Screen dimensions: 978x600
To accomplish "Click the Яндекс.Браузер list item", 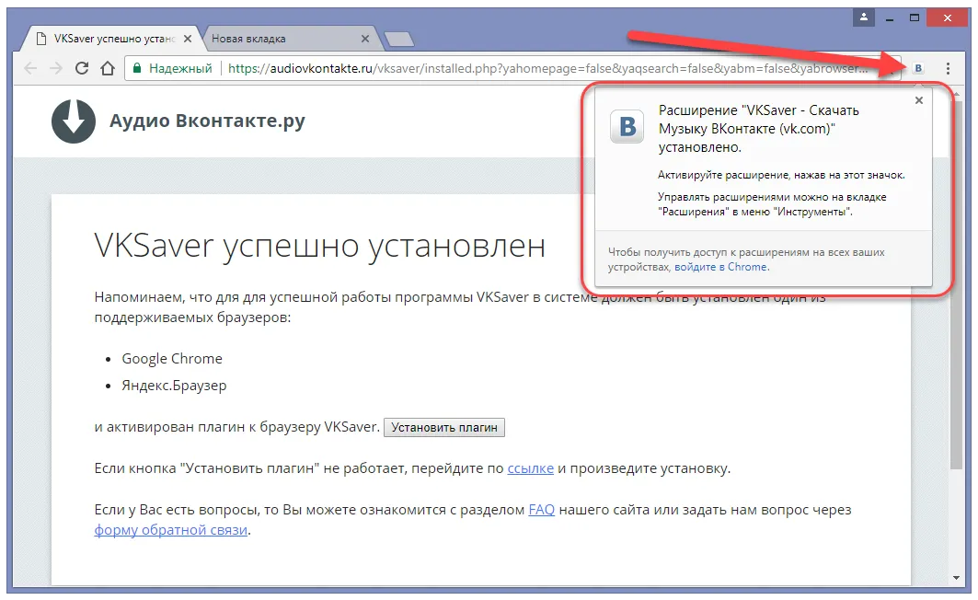I will 174,386.
